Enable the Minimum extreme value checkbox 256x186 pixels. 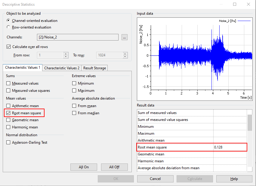(x=74, y=83)
